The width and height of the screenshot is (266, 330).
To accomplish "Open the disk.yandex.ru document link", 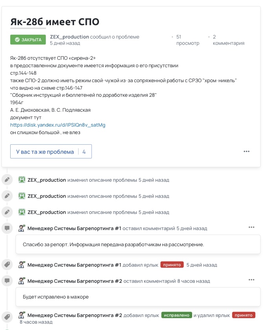I will click(58, 125).
